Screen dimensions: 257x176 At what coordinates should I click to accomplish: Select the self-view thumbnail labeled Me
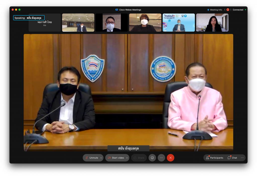pyautogui.click(x=45, y=23)
